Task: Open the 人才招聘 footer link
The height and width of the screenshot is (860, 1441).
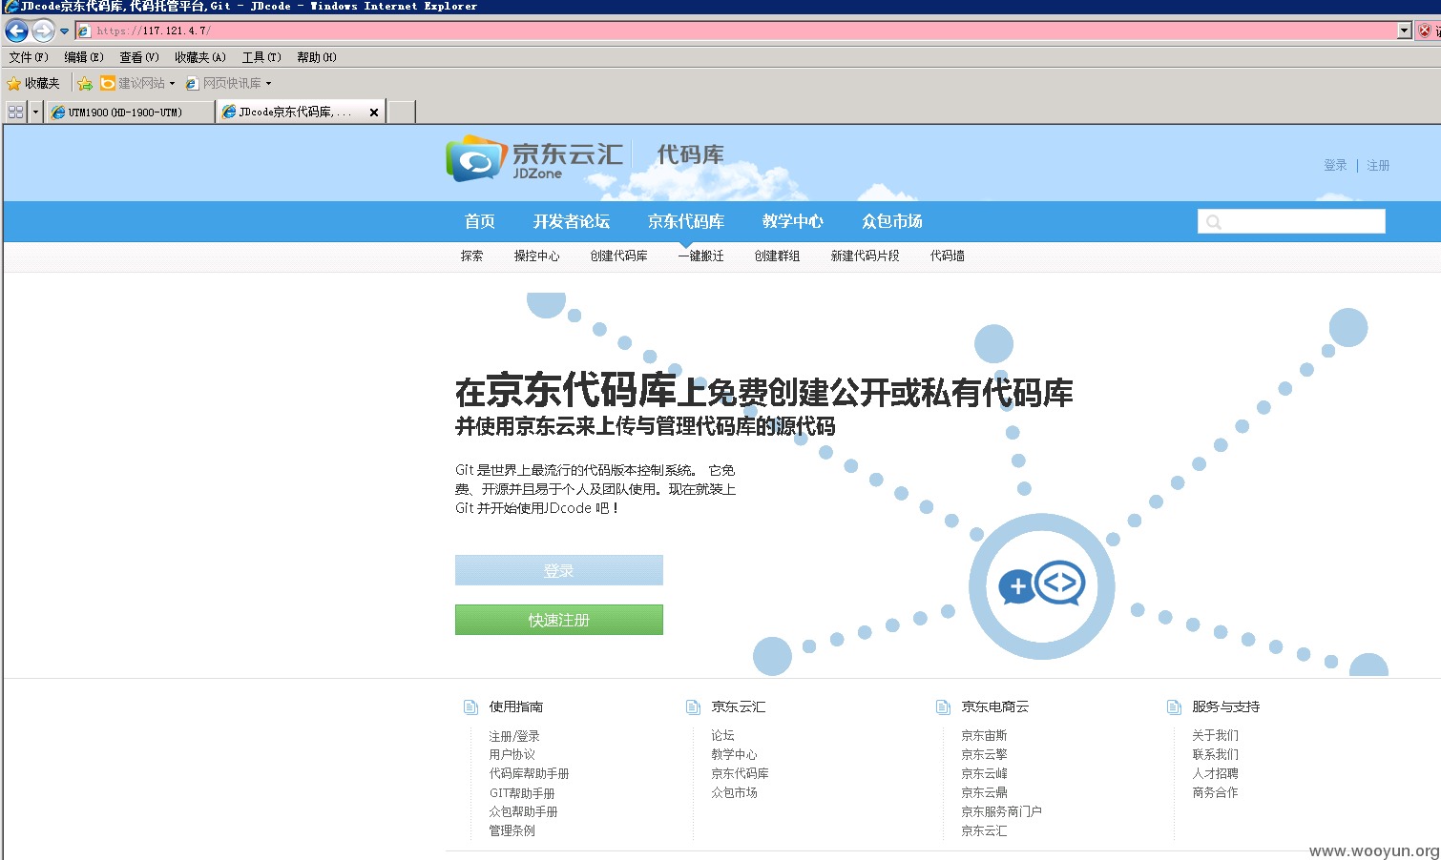Action: (x=1215, y=773)
